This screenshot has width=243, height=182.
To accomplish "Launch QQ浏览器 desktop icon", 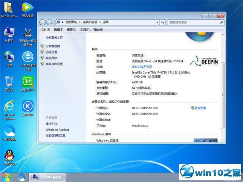I will tap(9, 133).
